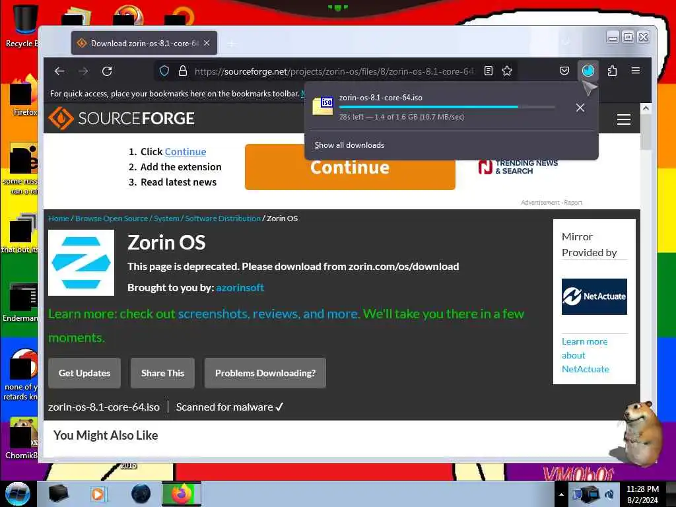676x507 pixels.
Task: Select the Download zorin-os browser tab
Action: 144,43
